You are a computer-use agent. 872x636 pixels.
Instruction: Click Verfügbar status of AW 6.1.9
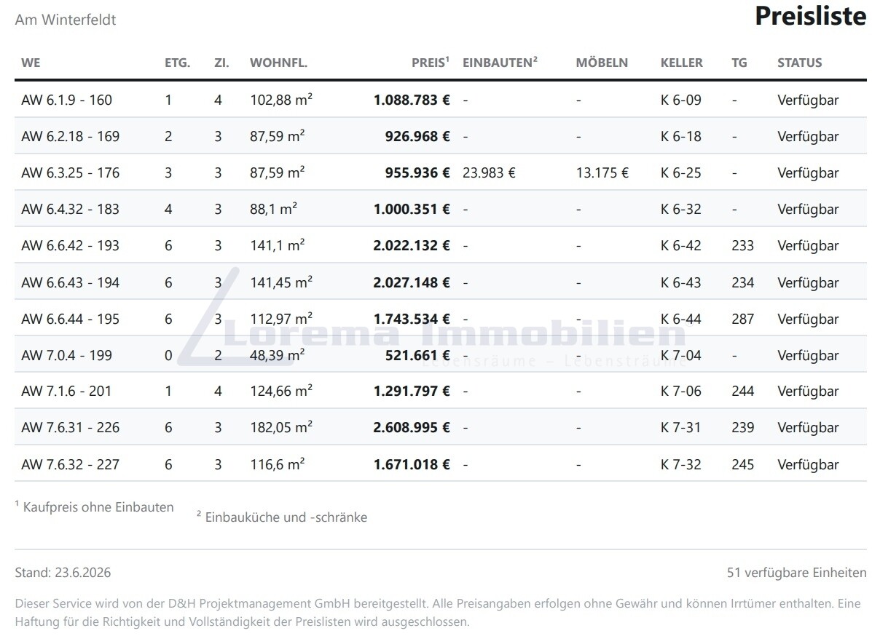[x=808, y=100]
